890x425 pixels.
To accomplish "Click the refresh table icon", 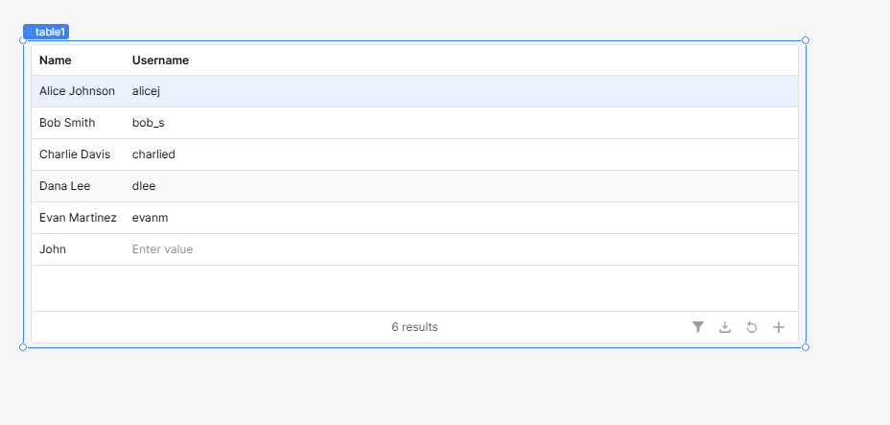I will (752, 327).
